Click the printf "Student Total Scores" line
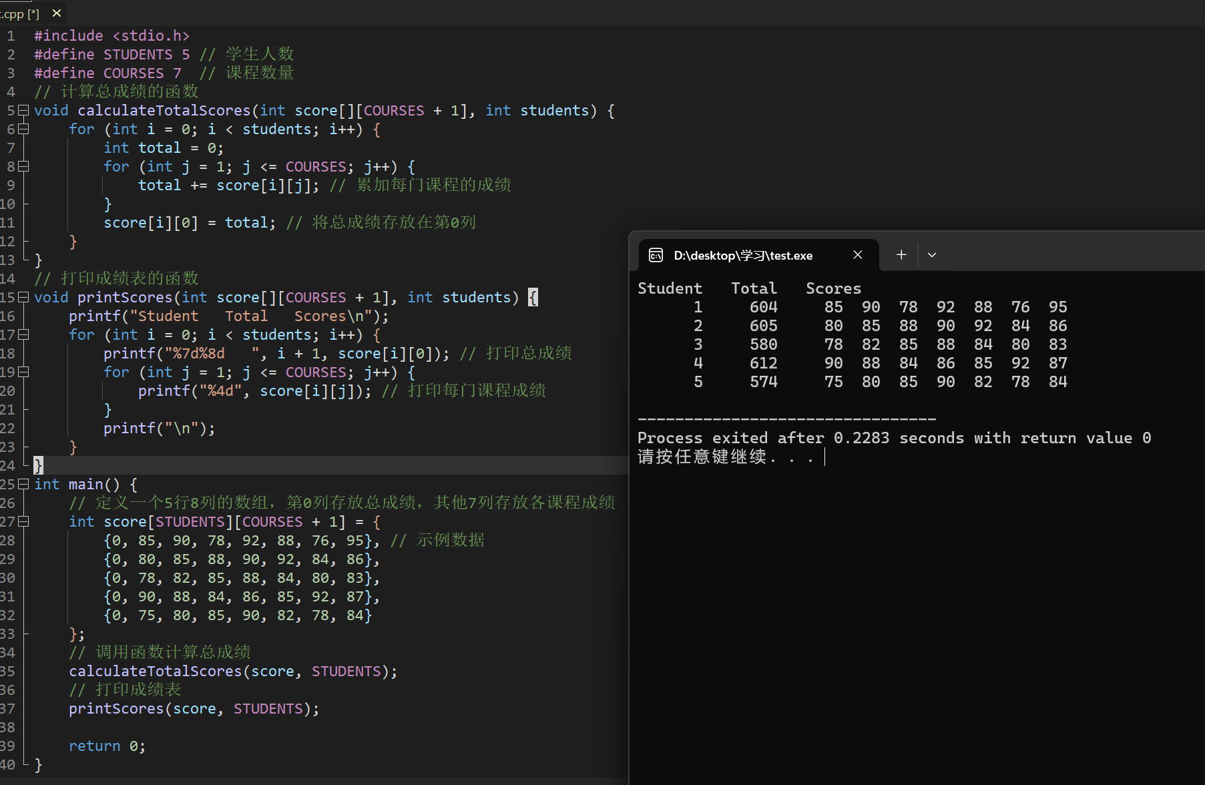Viewport: 1205px width, 785px height. tap(228, 316)
